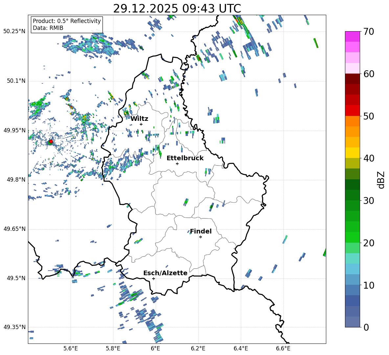Click the cross marker below Wiltz
This screenshot has width=389, height=355.
[141, 124]
